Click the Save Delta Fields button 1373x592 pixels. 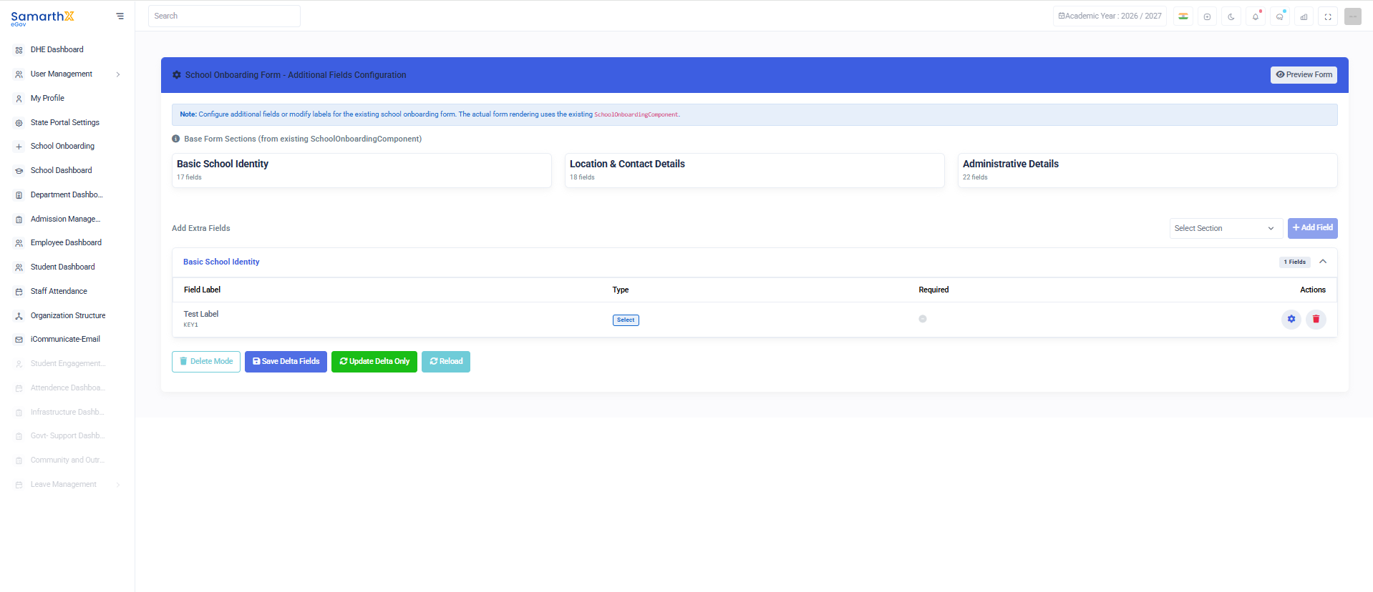point(286,361)
